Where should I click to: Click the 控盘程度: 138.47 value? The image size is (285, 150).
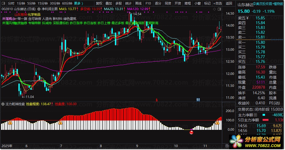[39, 104]
